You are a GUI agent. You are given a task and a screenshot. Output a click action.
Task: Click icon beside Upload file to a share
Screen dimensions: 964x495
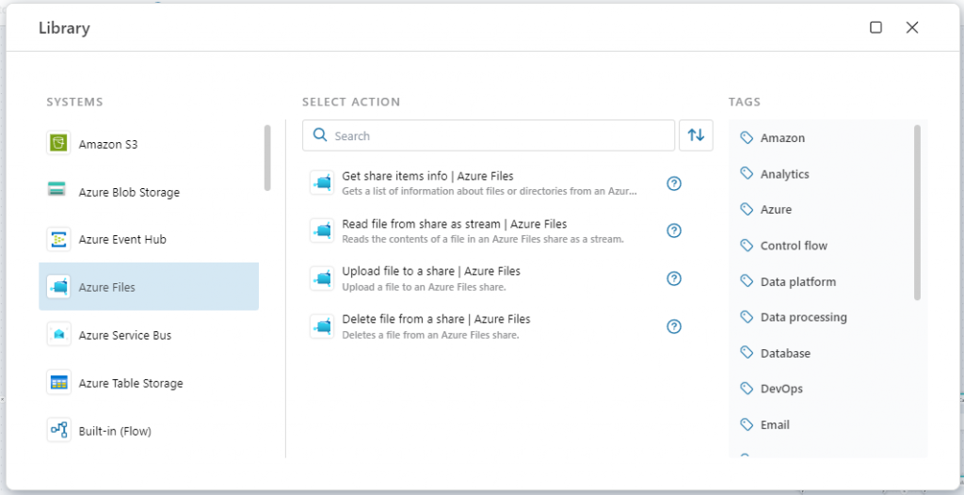coord(322,279)
